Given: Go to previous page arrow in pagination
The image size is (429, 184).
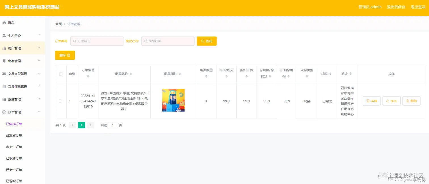Looking at the screenshot, I should [72, 125].
